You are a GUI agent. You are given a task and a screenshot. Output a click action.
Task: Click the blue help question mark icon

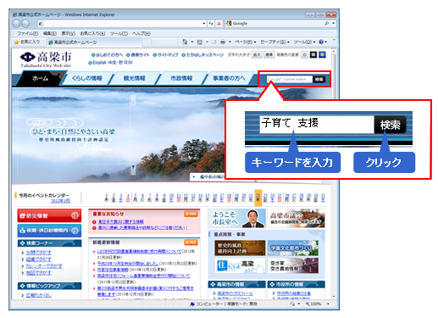coord(321,42)
